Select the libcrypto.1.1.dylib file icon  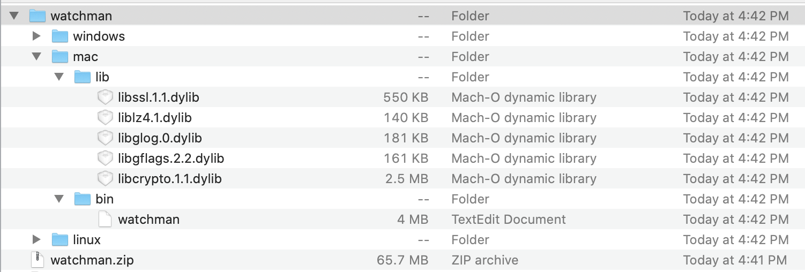tap(105, 179)
